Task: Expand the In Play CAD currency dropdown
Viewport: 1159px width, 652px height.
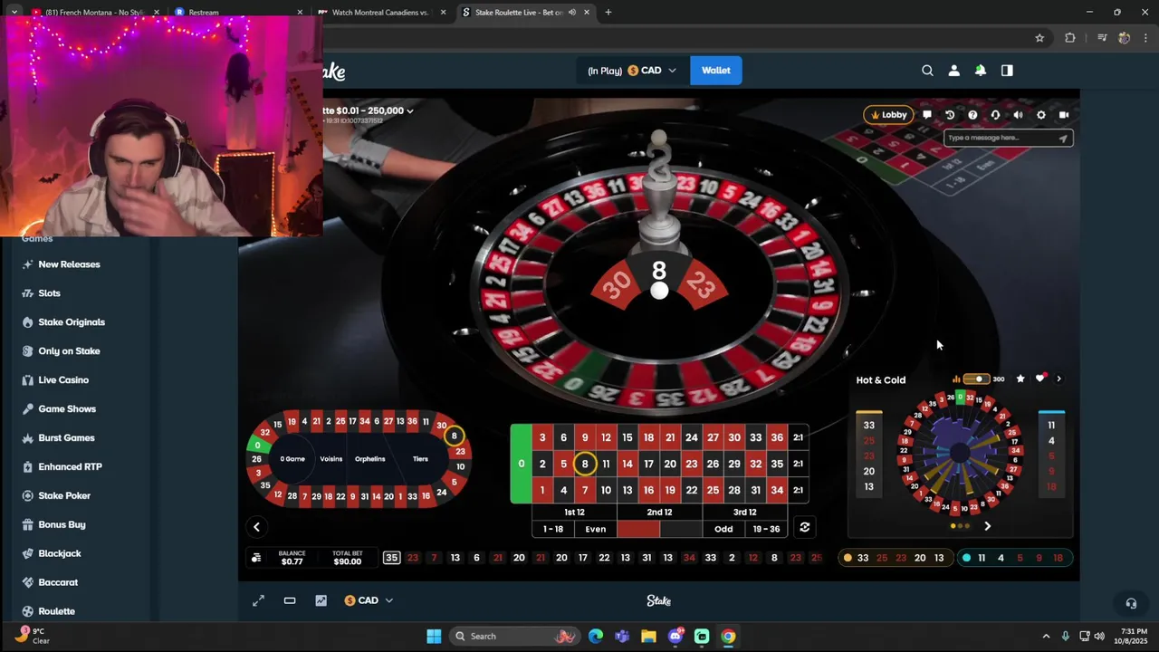Action: click(632, 71)
